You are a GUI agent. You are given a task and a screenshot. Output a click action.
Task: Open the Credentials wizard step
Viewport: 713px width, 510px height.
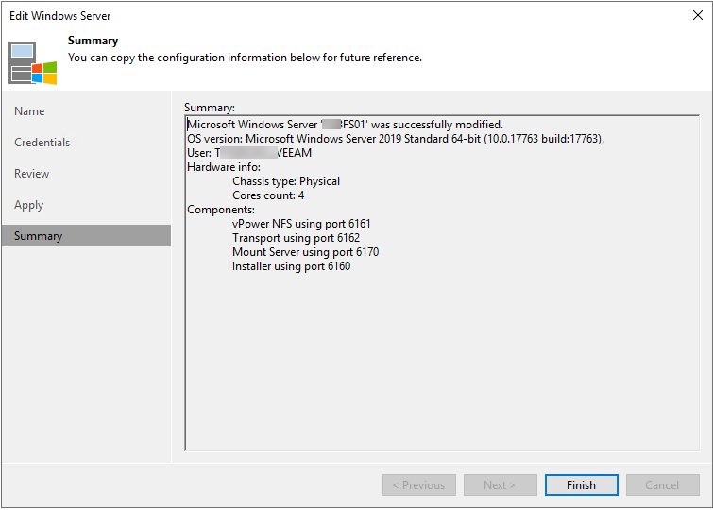(x=42, y=143)
